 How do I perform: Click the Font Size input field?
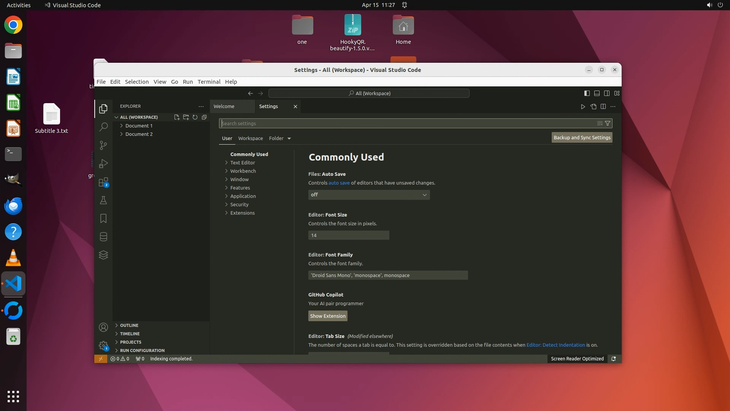pos(348,236)
